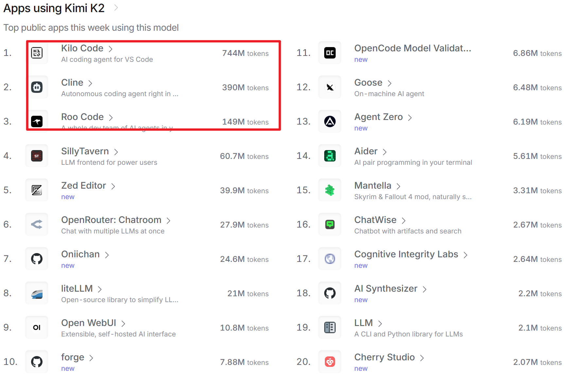Click the Goose app icon
Screen dimensions: 564x377
coord(330,87)
